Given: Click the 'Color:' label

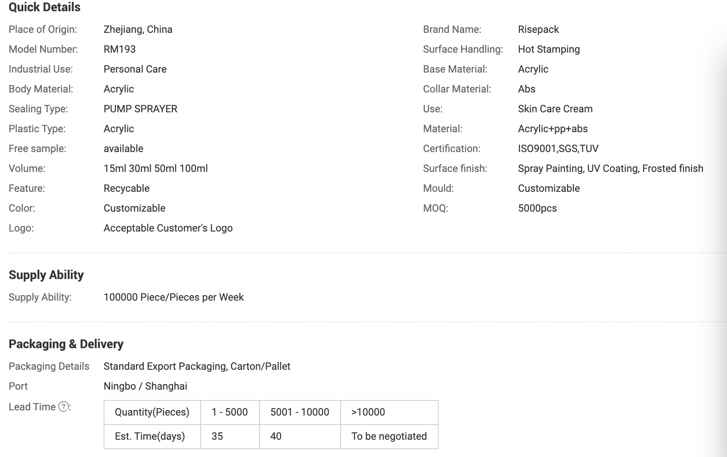Looking at the screenshot, I should (22, 208).
